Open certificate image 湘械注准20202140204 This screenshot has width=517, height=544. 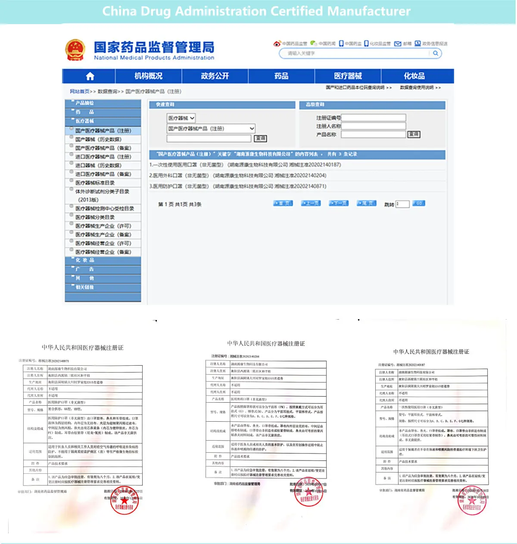266,424
